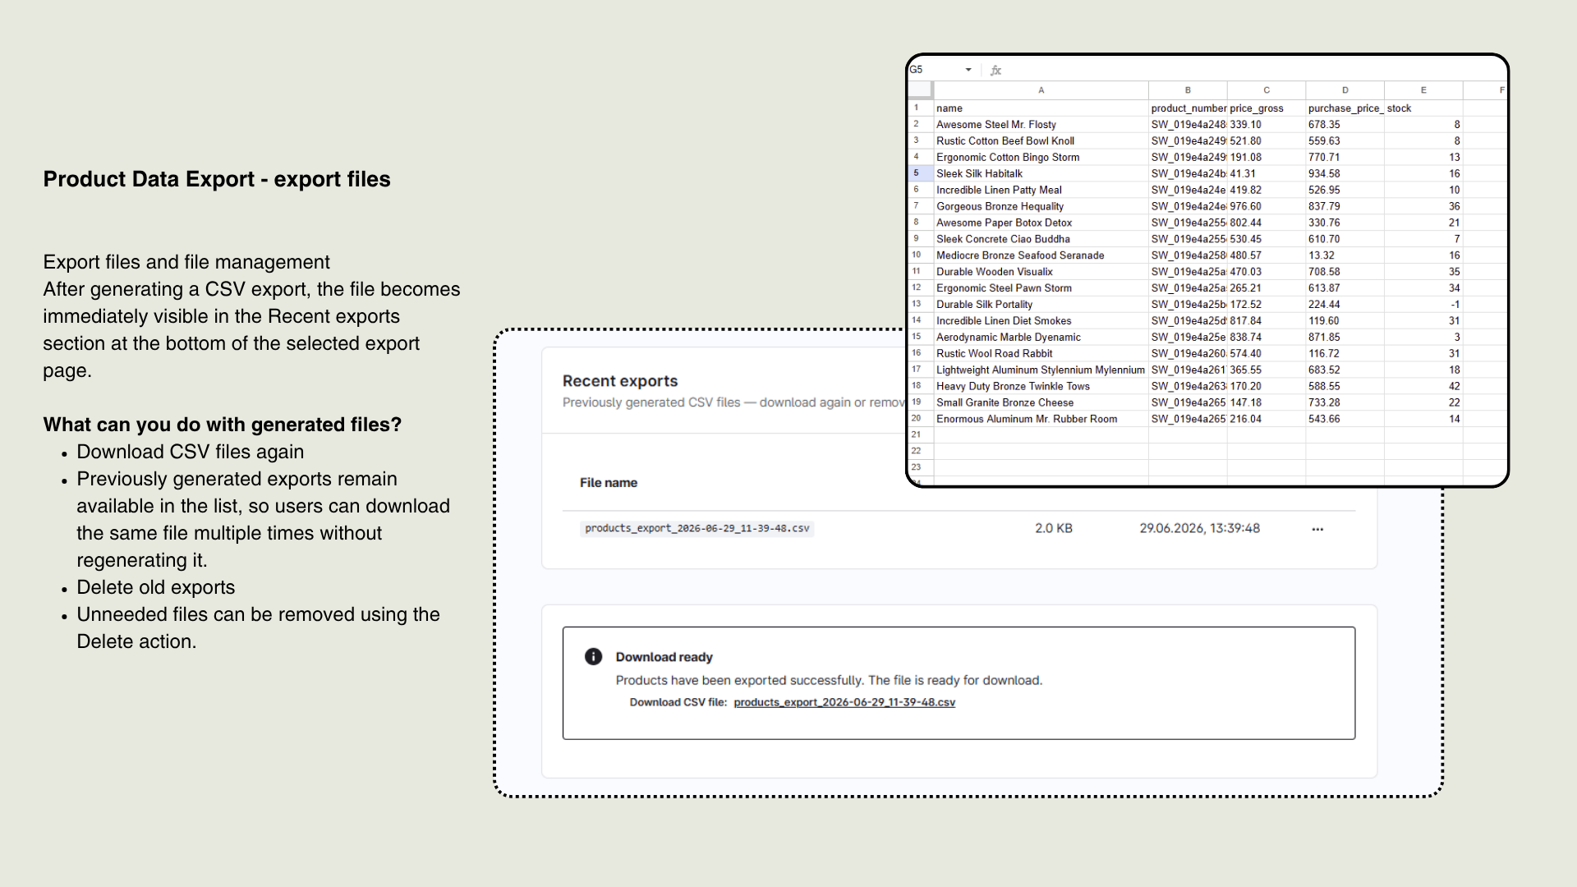Open the three-dot actions menu for export file
The image size is (1577, 887).
(x=1317, y=529)
